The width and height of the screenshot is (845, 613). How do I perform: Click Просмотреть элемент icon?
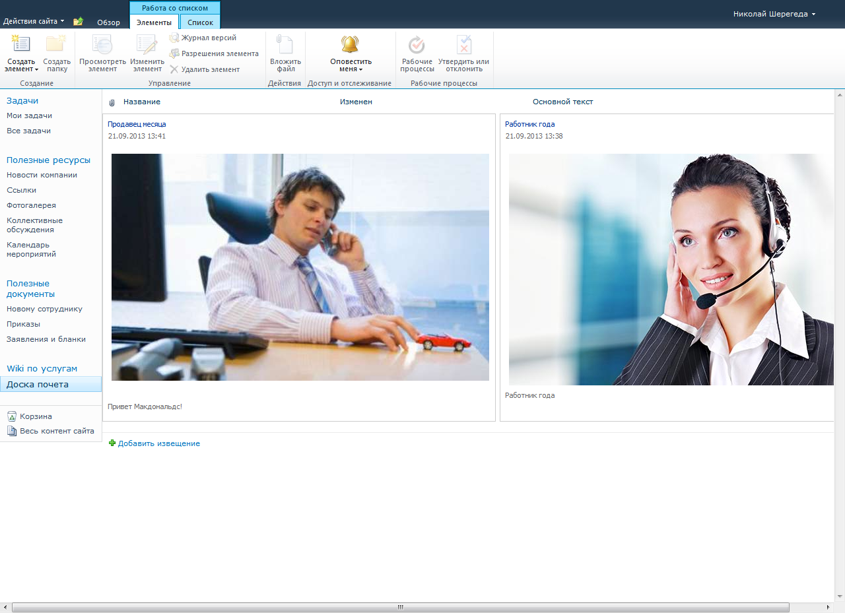pos(102,44)
